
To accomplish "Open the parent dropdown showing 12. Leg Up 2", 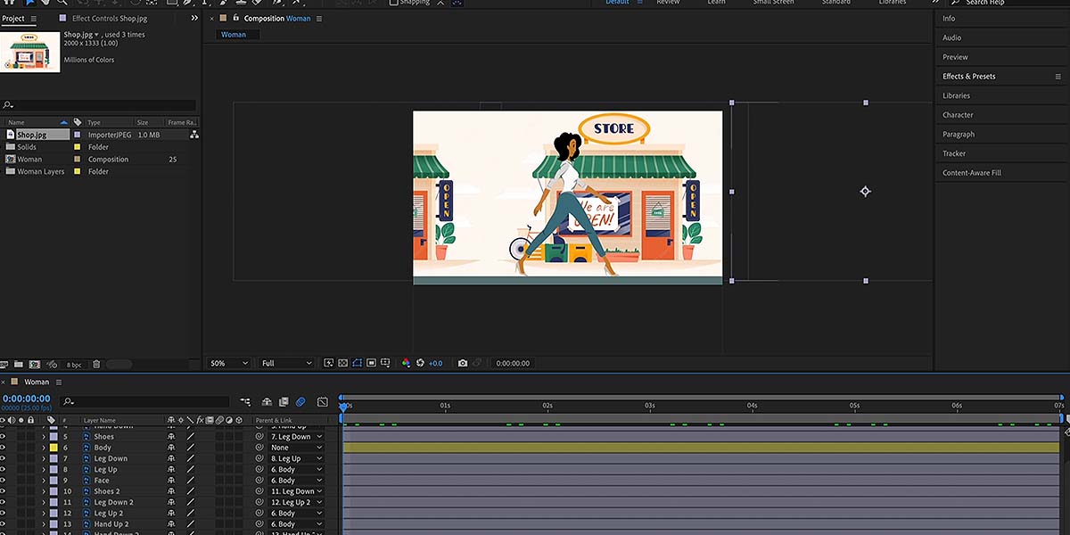I will [x=296, y=502].
